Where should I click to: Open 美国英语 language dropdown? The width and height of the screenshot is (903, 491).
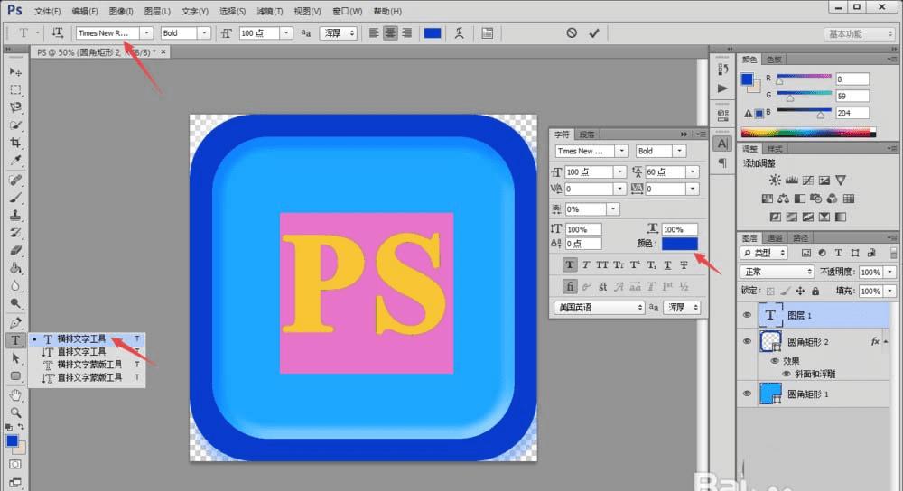point(599,308)
